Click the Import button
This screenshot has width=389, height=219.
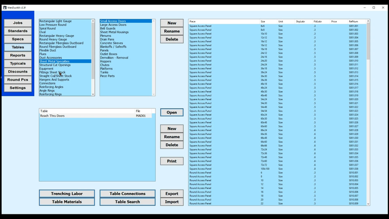(x=172, y=202)
